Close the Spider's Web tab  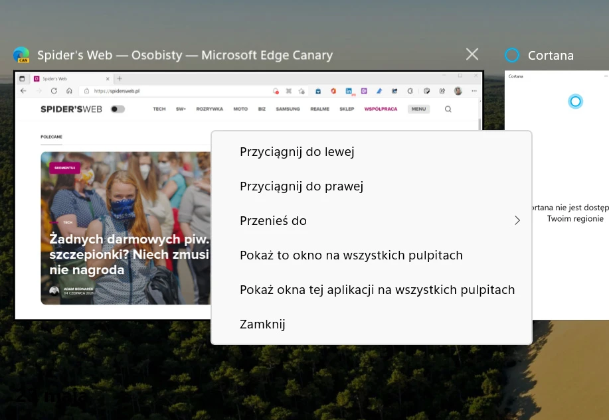108,79
